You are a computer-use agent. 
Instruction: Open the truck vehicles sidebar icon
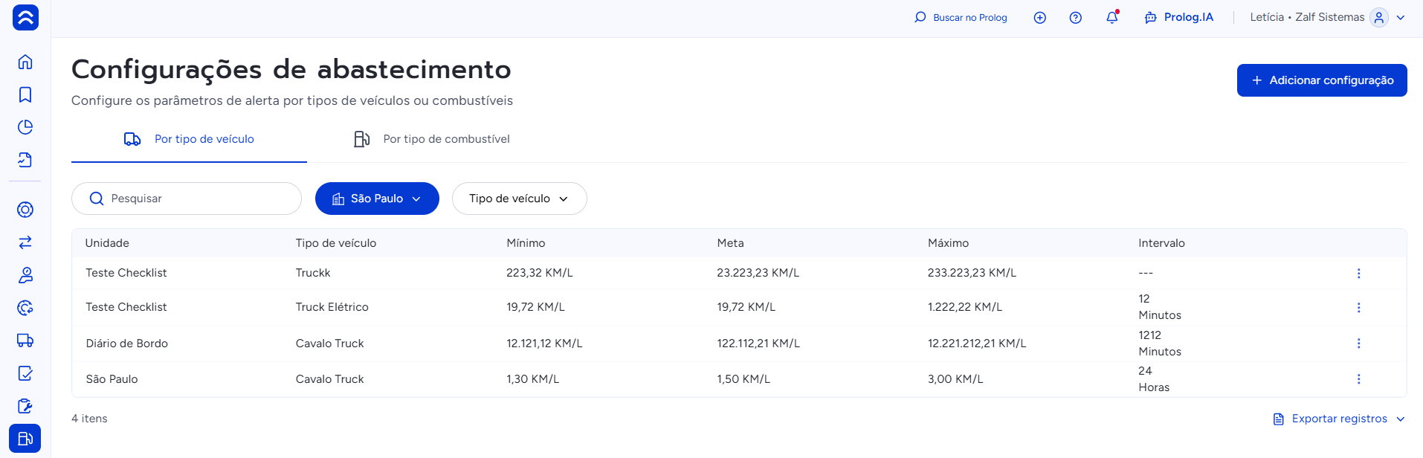[x=25, y=341]
